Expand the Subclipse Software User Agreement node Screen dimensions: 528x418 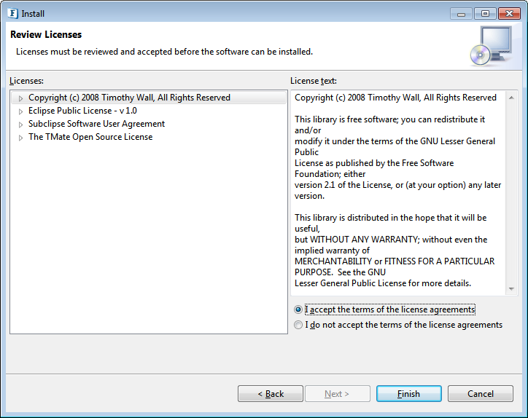pyautogui.click(x=21, y=125)
